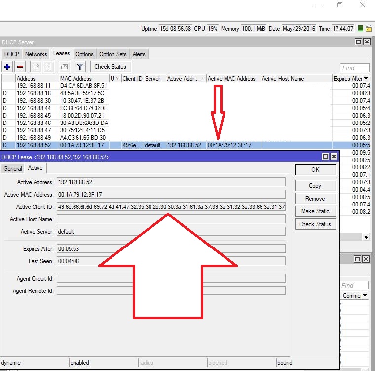375x371 pixels.
Task: Click the Active Address field
Action: (171, 182)
